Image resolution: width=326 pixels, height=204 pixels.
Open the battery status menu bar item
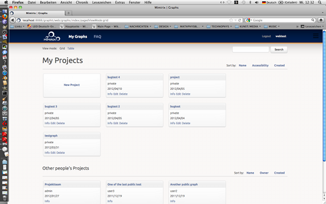(x=288, y=3)
